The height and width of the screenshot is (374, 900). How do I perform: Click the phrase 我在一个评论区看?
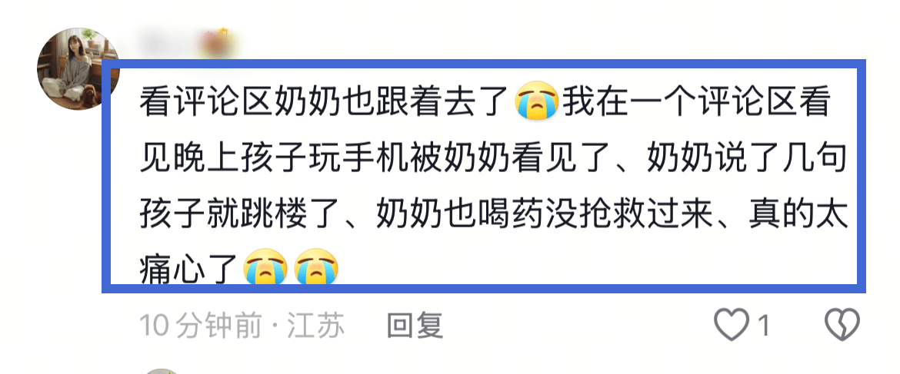click(x=695, y=102)
